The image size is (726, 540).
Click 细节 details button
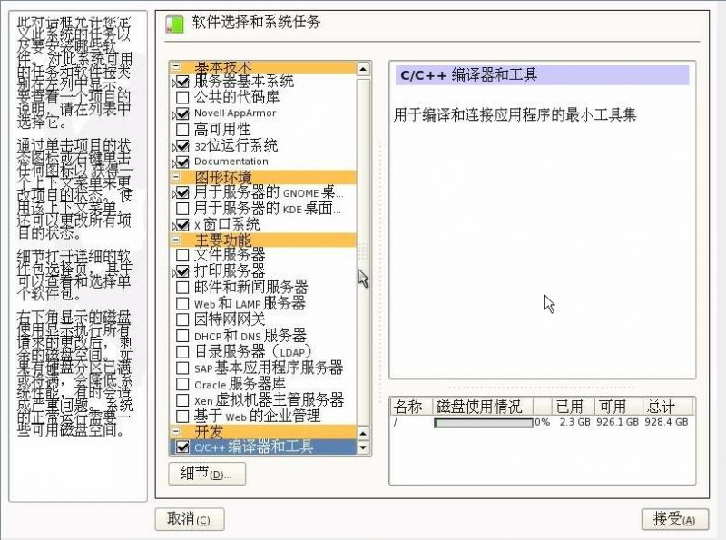click(x=207, y=474)
